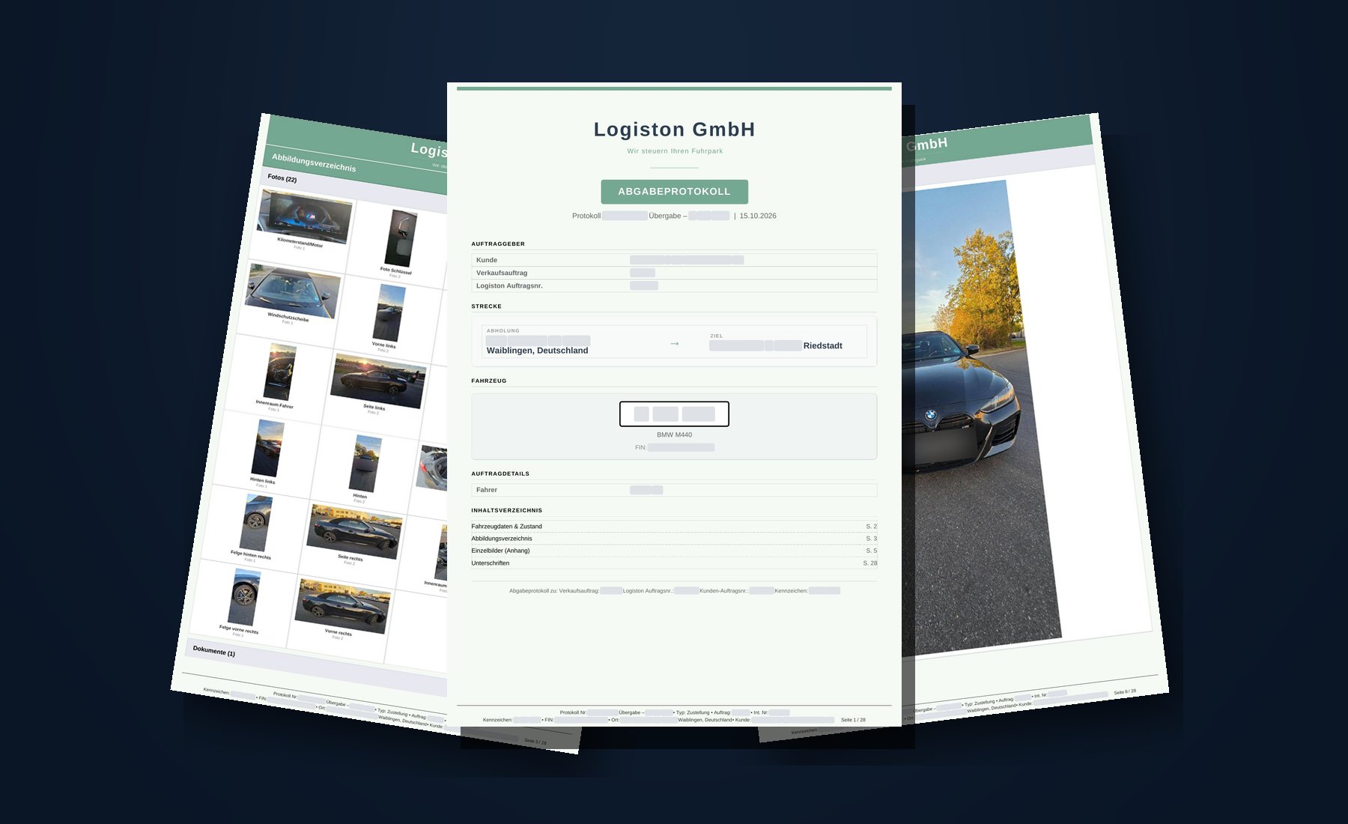Click the 'Logiston Auftragsnr.' row label
1348x824 pixels.
(x=509, y=285)
